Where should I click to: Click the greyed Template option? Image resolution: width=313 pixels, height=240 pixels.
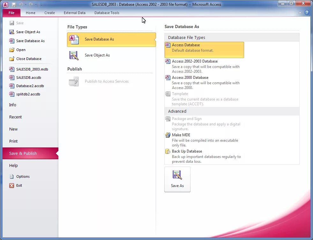(204, 99)
